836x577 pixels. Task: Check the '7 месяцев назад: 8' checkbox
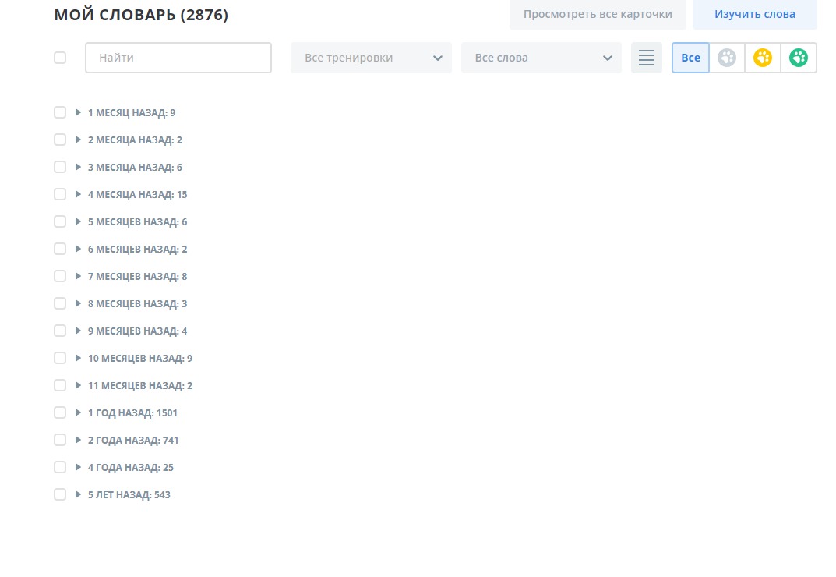click(x=60, y=276)
